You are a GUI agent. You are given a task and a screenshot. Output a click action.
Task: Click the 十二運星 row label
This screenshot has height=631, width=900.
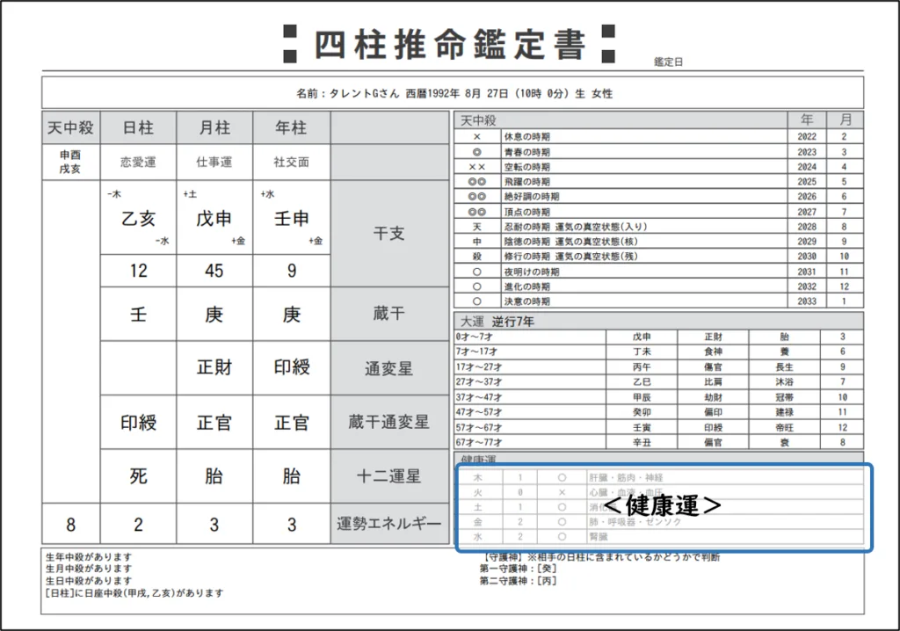(389, 476)
